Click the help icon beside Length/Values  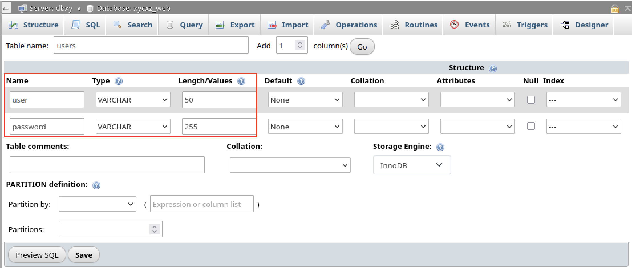pyautogui.click(x=241, y=81)
